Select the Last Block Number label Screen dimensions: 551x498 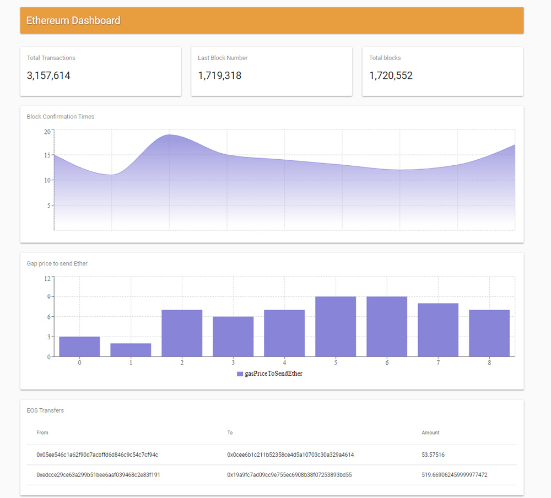[223, 58]
